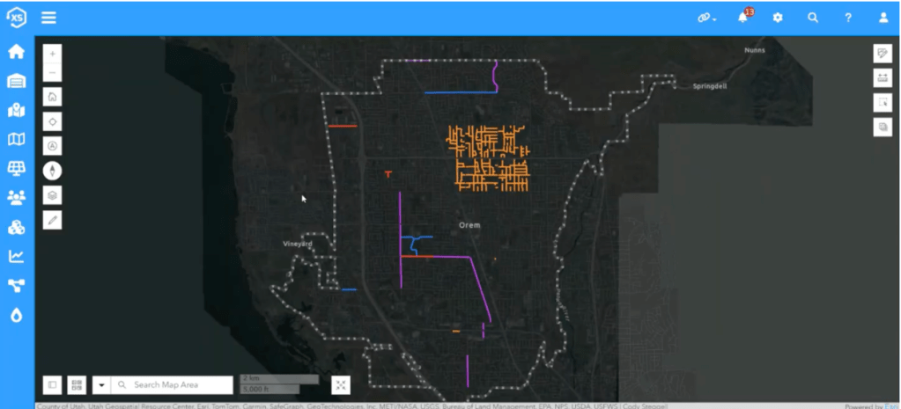
Task: Expand the search source dropdown arrow
Action: 101,385
